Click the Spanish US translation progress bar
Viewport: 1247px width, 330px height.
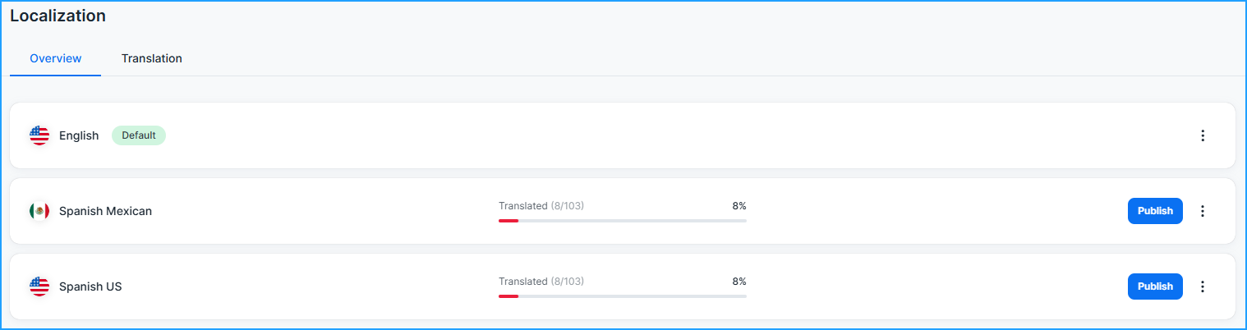point(622,296)
